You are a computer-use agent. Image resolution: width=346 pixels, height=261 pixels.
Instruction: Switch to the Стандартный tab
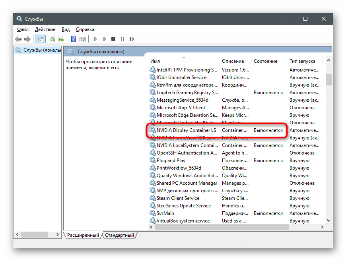[x=119, y=235]
